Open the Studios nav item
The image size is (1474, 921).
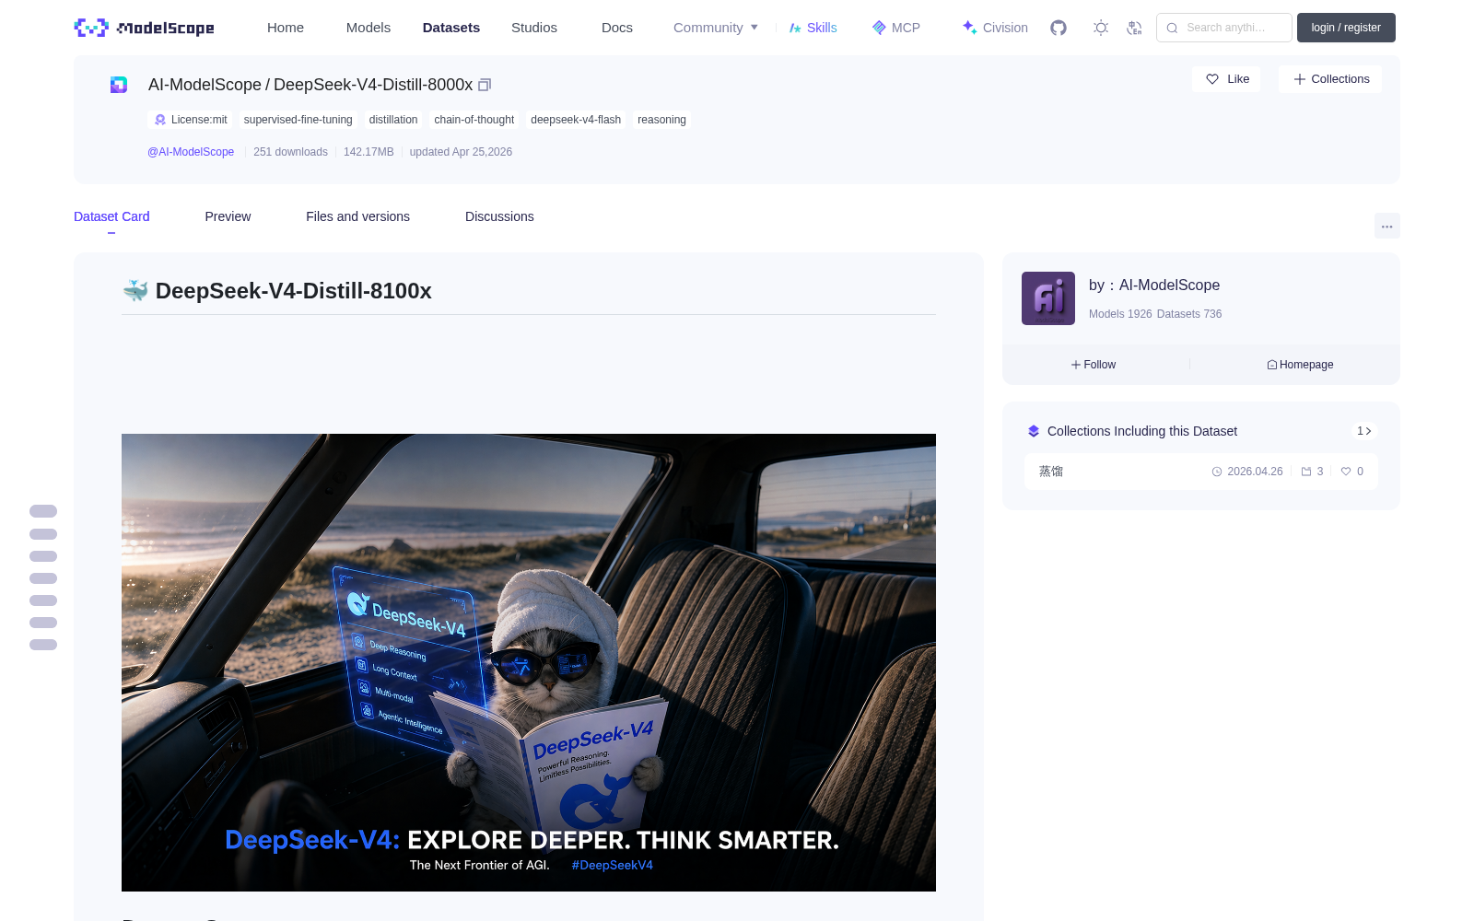[534, 28]
